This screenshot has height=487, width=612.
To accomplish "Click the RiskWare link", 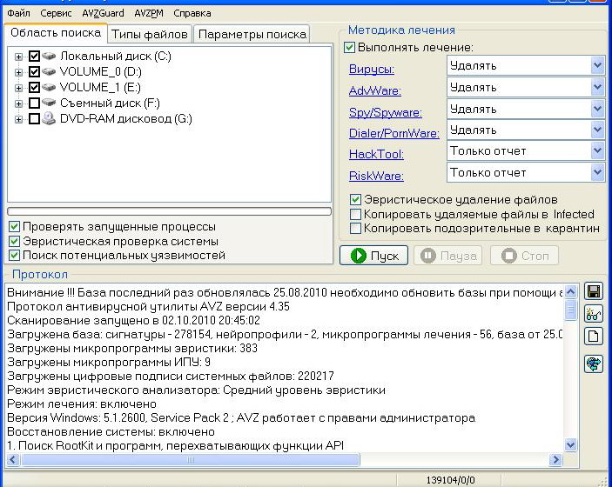I will [x=376, y=176].
